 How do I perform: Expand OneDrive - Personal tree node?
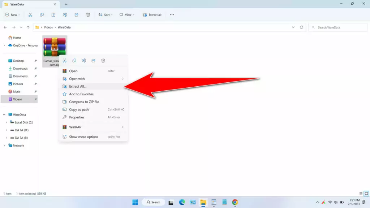click(x=4, y=45)
